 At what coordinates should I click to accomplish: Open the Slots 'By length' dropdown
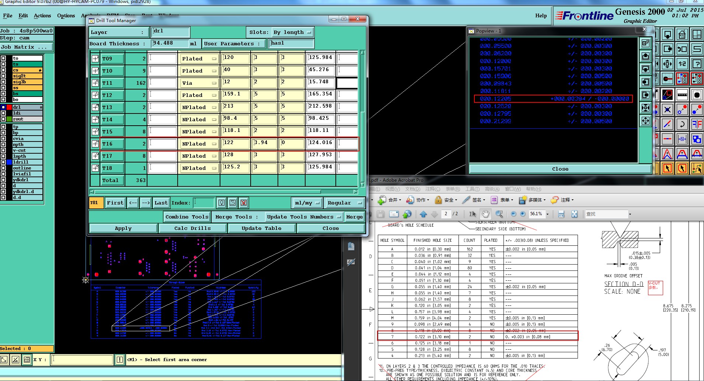(x=293, y=32)
